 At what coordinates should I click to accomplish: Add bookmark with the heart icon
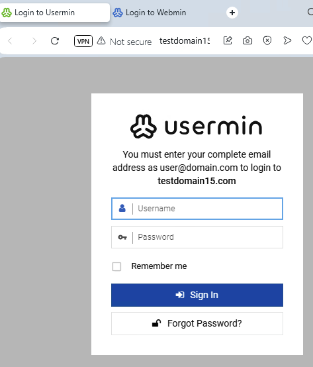[307, 40]
